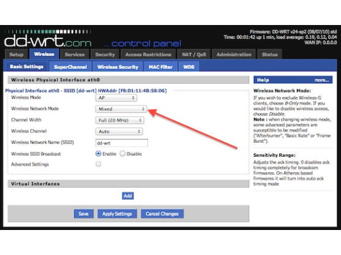Click the Time and load average text

(x=280, y=37)
